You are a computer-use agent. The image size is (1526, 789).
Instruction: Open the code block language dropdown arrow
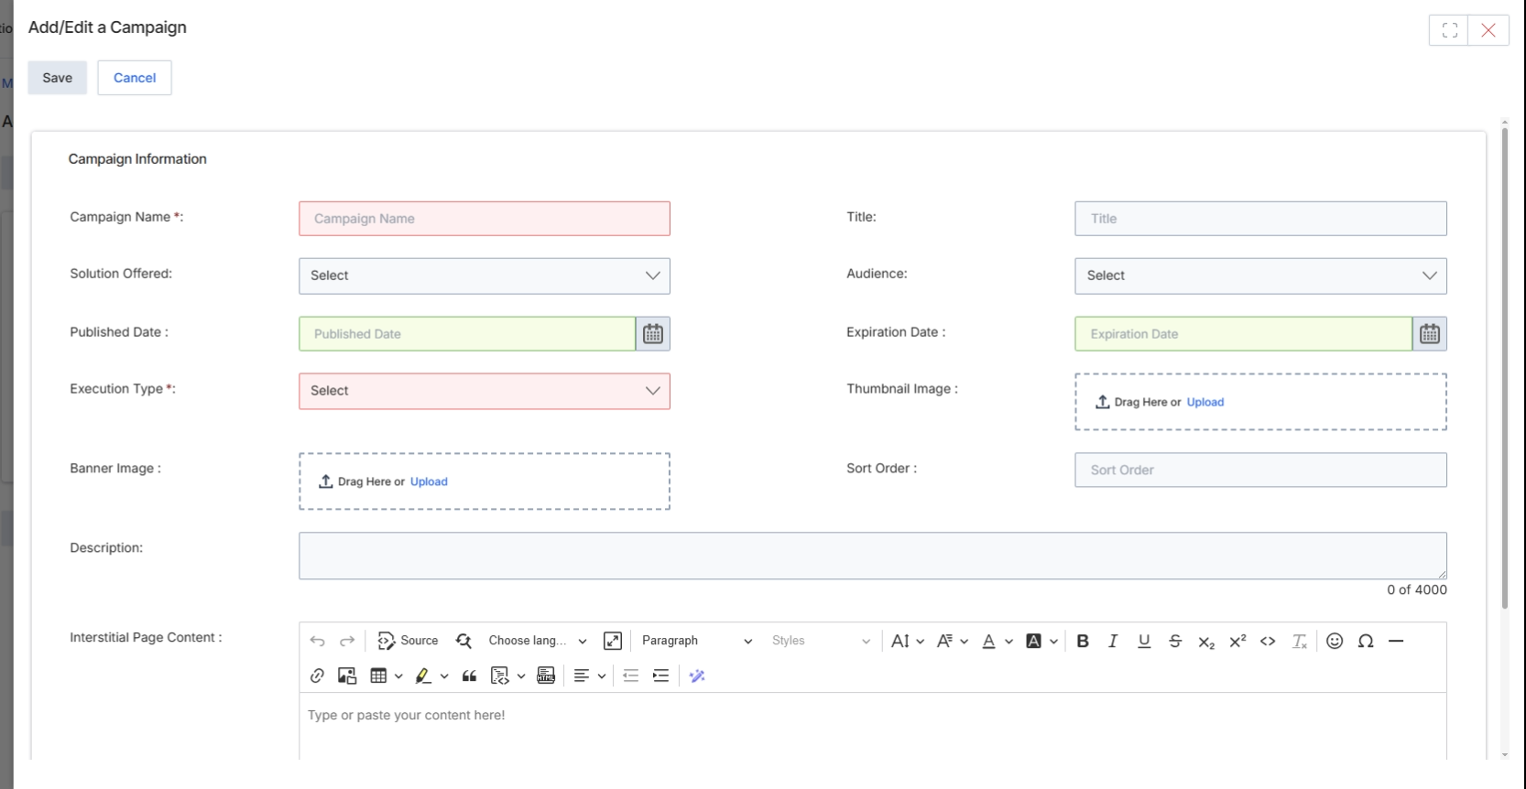pos(521,676)
